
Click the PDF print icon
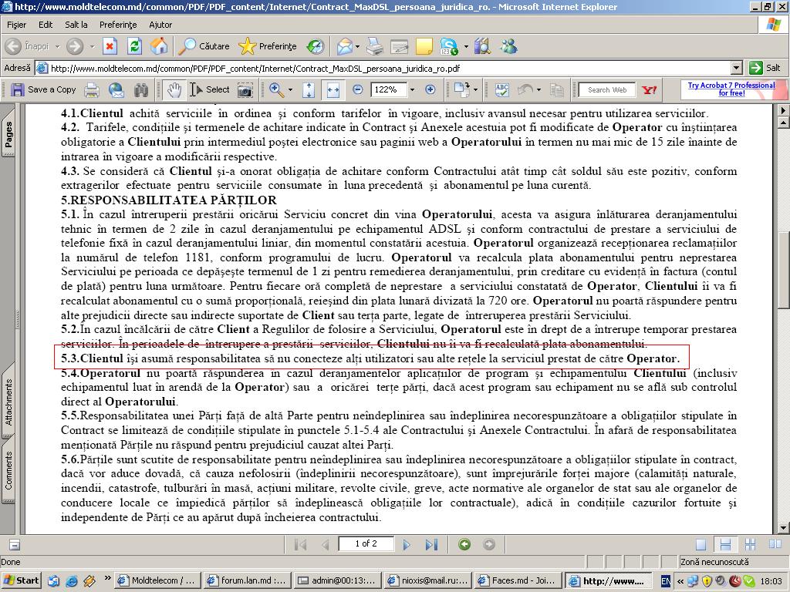(92, 90)
